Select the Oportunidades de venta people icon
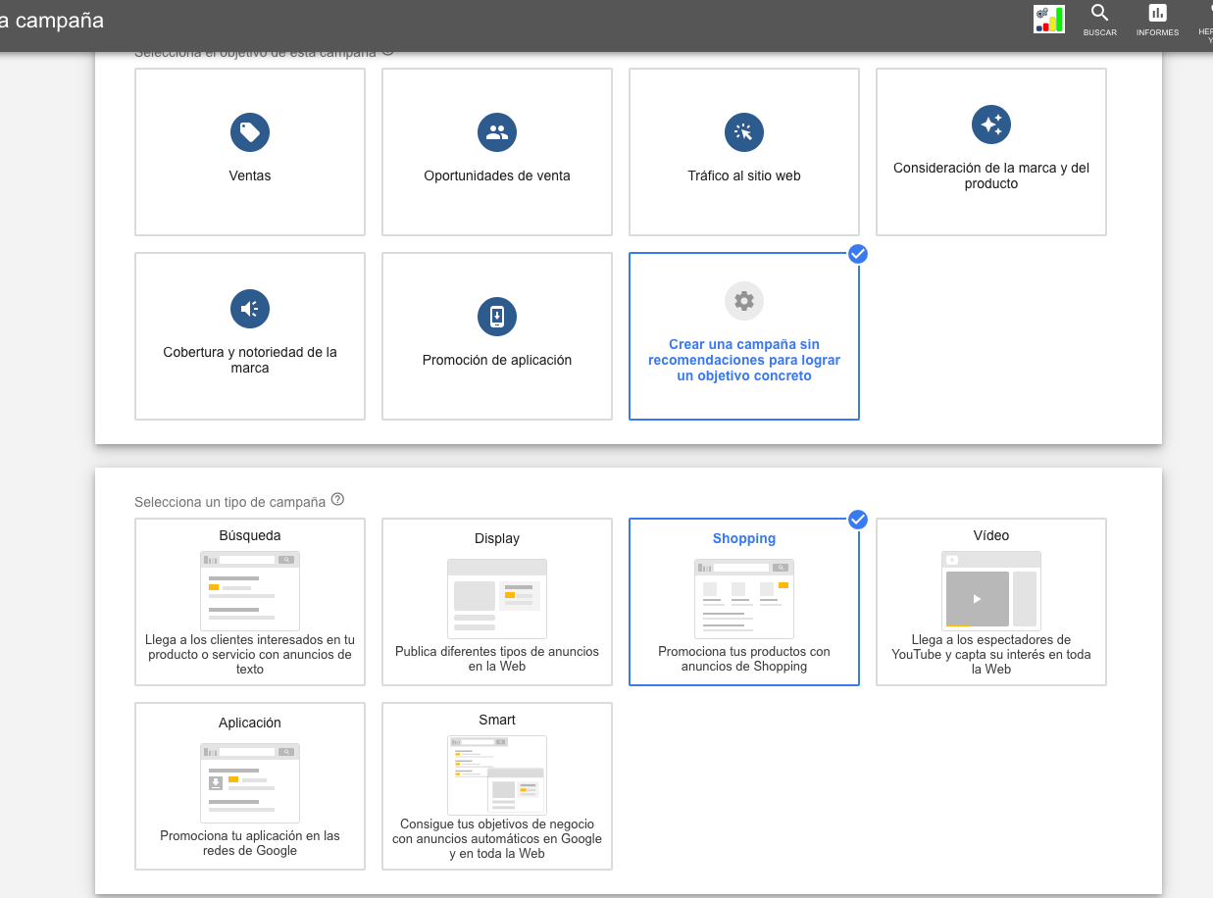 point(497,132)
